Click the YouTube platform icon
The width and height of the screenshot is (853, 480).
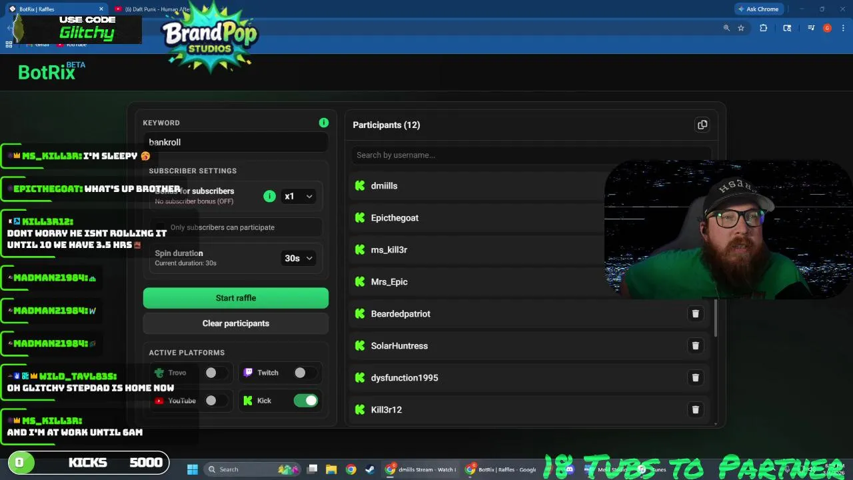[x=159, y=401]
